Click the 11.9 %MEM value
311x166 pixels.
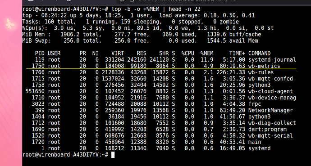click(x=207, y=60)
